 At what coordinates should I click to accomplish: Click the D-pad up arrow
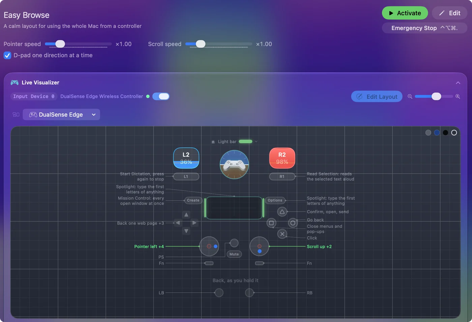coord(186,215)
